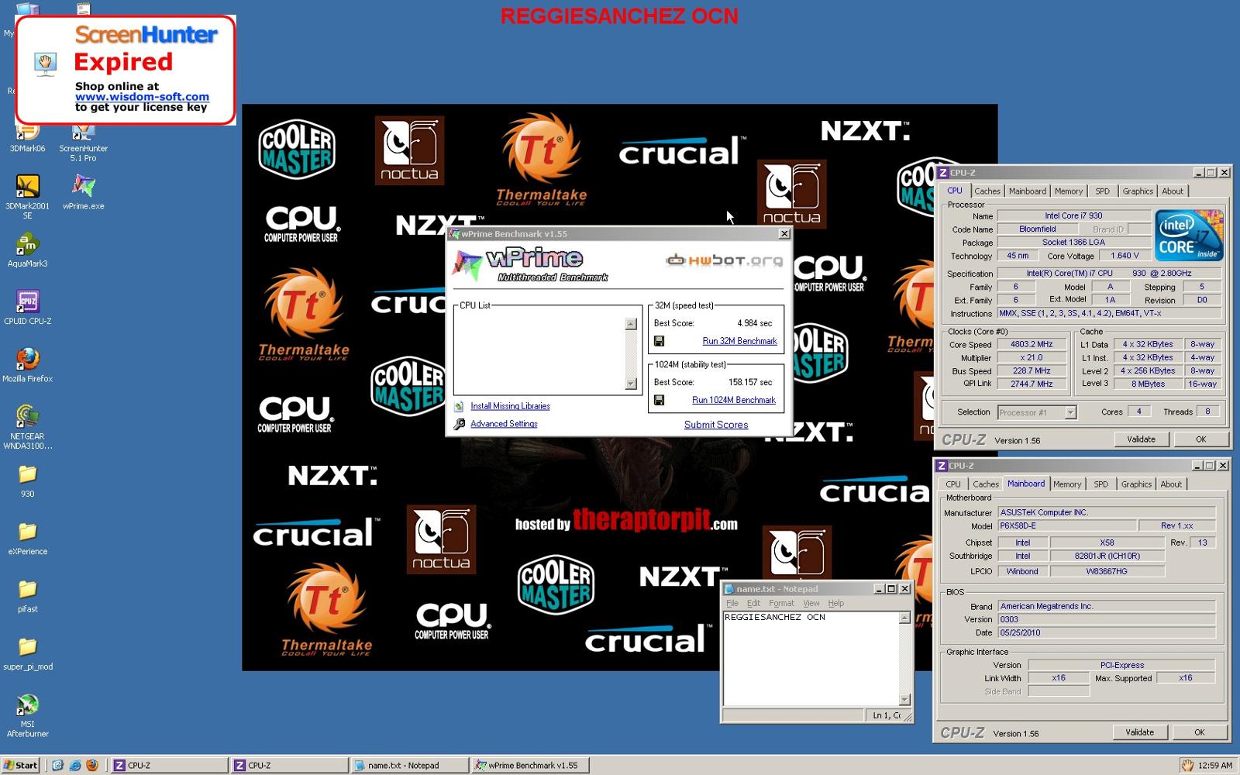Screen dimensions: 1240x775
Task: Open the Help menu in Notepad
Action: coord(835,604)
